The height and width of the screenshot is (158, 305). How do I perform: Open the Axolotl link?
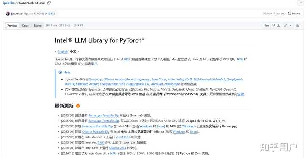[x=94, y=84]
